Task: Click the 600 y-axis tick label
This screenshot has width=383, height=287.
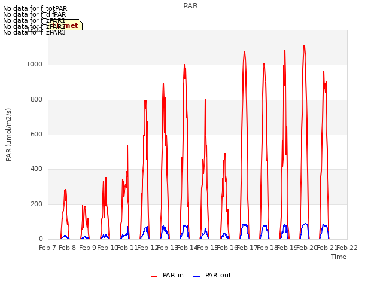Action: [37, 134]
